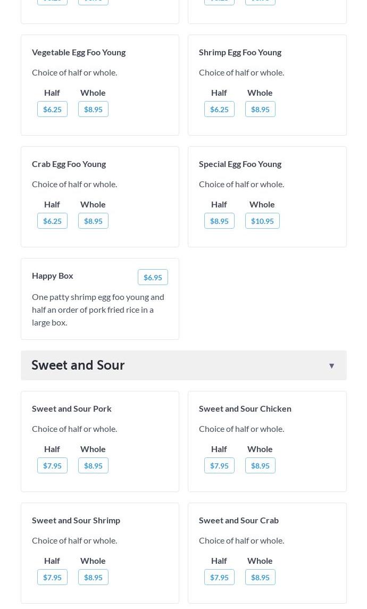Pick Half $6.25 Shrimp Egg Foo Young
Image resolution: width=367 pixels, height=609 pixels.
[219, 109]
